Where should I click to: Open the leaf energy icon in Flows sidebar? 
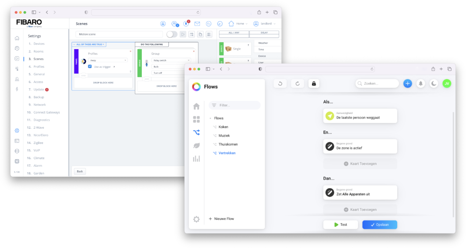pyautogui.click(x=196, y=145)
